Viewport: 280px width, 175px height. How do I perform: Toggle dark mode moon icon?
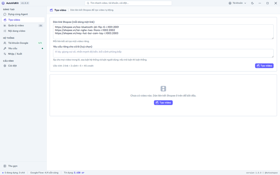point(252,3)
